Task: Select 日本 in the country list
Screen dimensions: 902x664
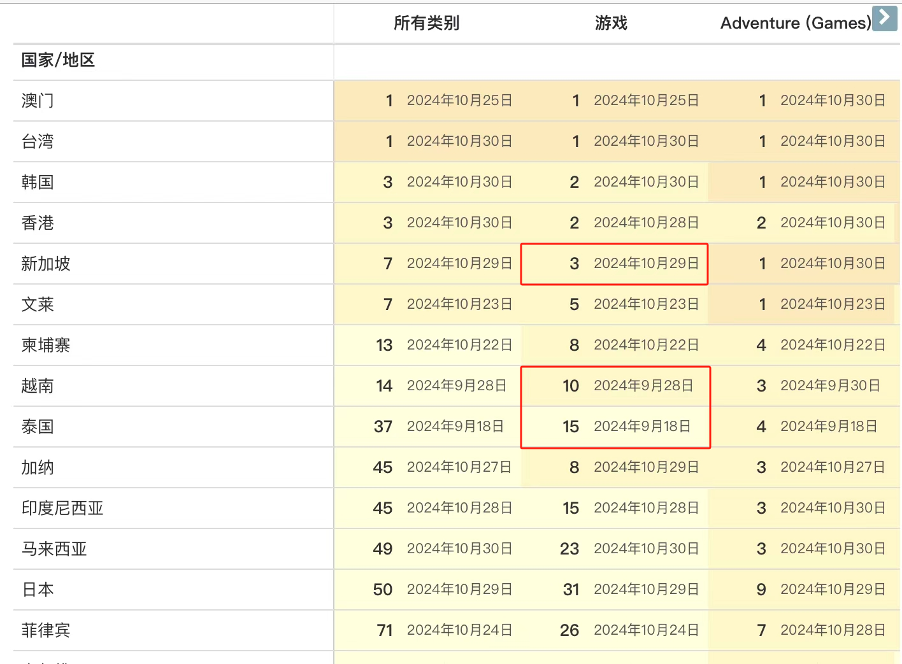Action: pyautogui.click(x=38, y=590)
